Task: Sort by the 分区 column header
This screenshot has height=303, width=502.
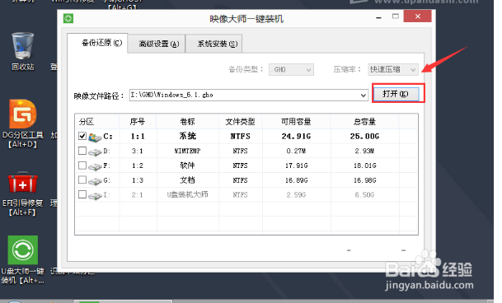Action: [97, 122]
